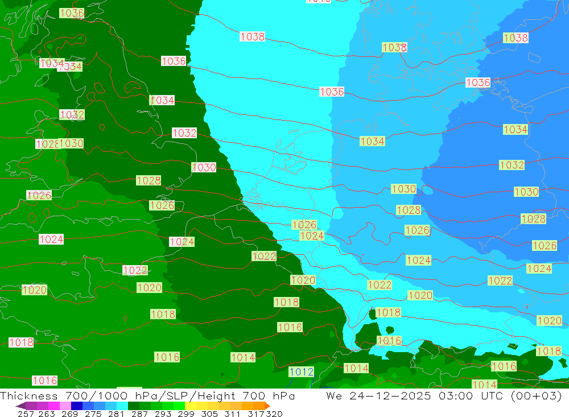Click the 275 legend value

click(93, 414)
